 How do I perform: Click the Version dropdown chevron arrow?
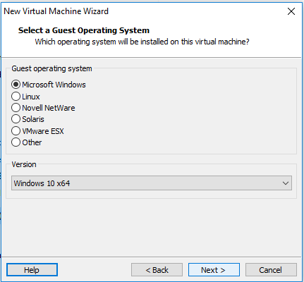[286, 183]
